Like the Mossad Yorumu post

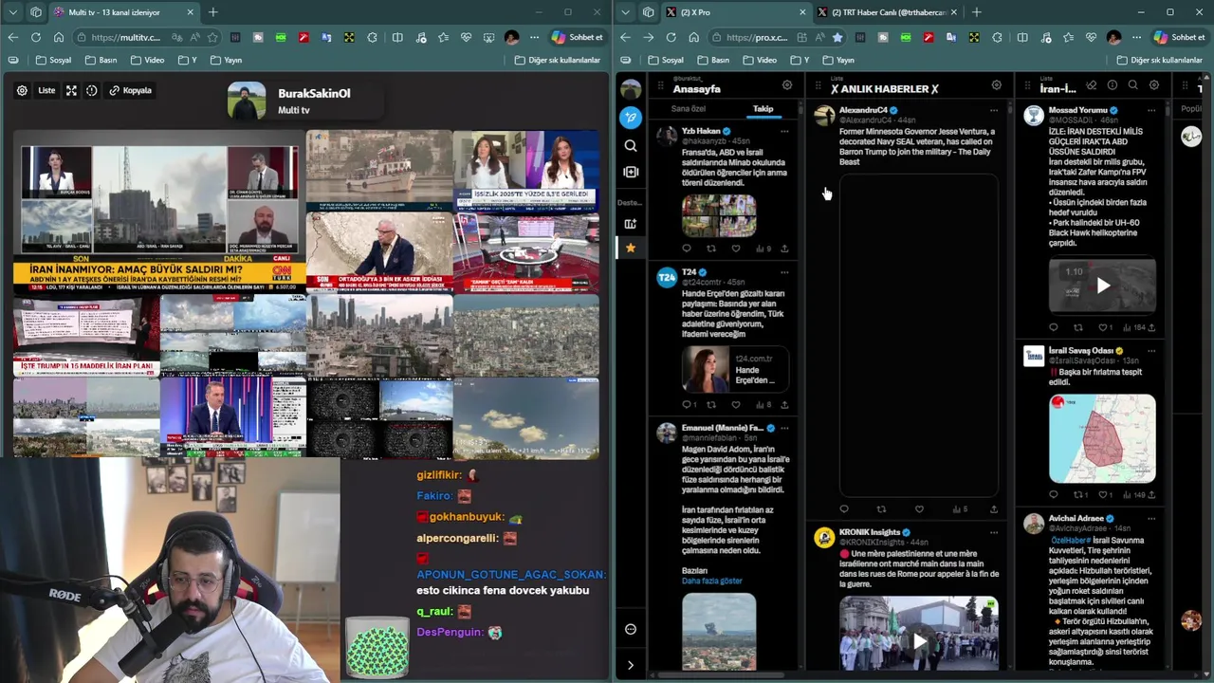coord(1105,327)
